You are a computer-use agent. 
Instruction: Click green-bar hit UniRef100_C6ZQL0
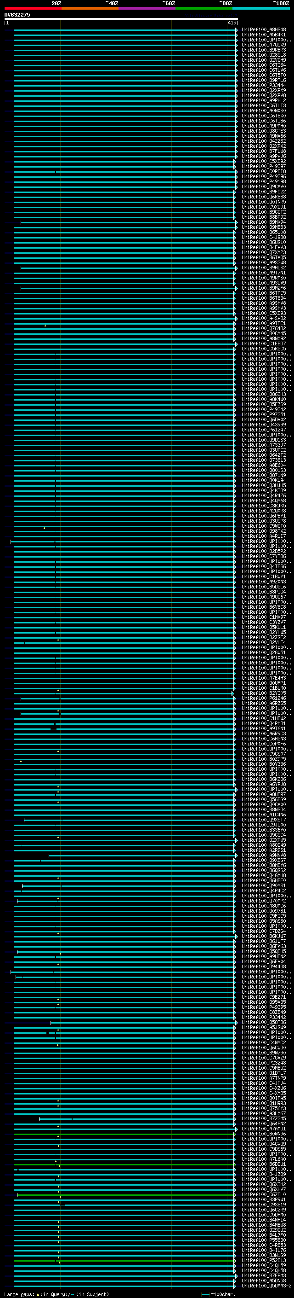click(x=264, y=1195)
